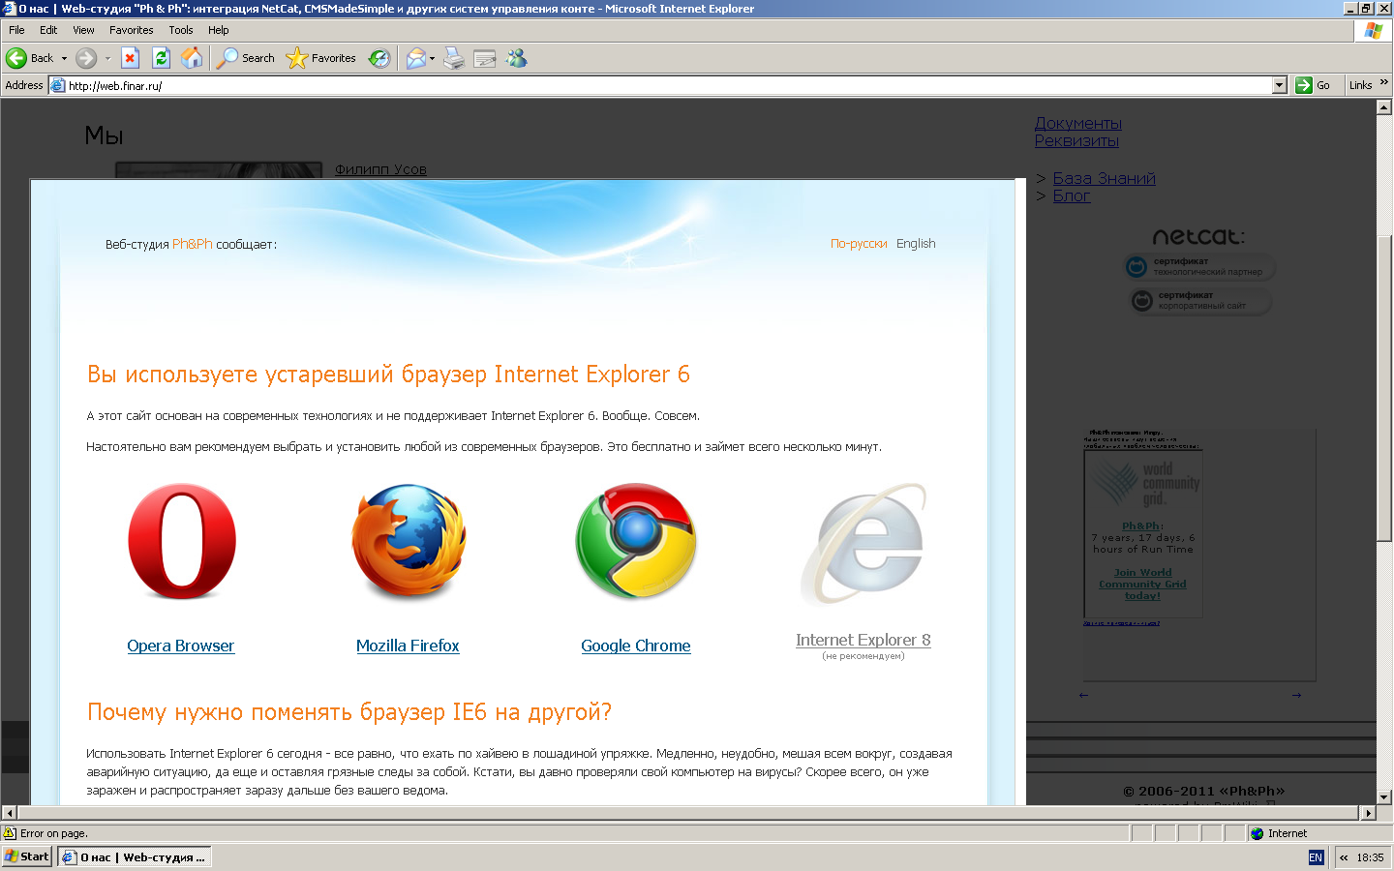Switch language to По-русски
This screenshot has height=871, width=1394.
click(859, 244)
